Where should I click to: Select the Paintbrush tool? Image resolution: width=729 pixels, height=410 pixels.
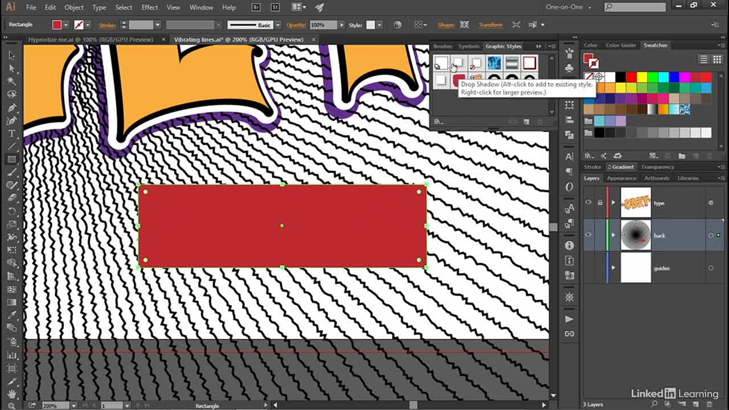[11, 173]
